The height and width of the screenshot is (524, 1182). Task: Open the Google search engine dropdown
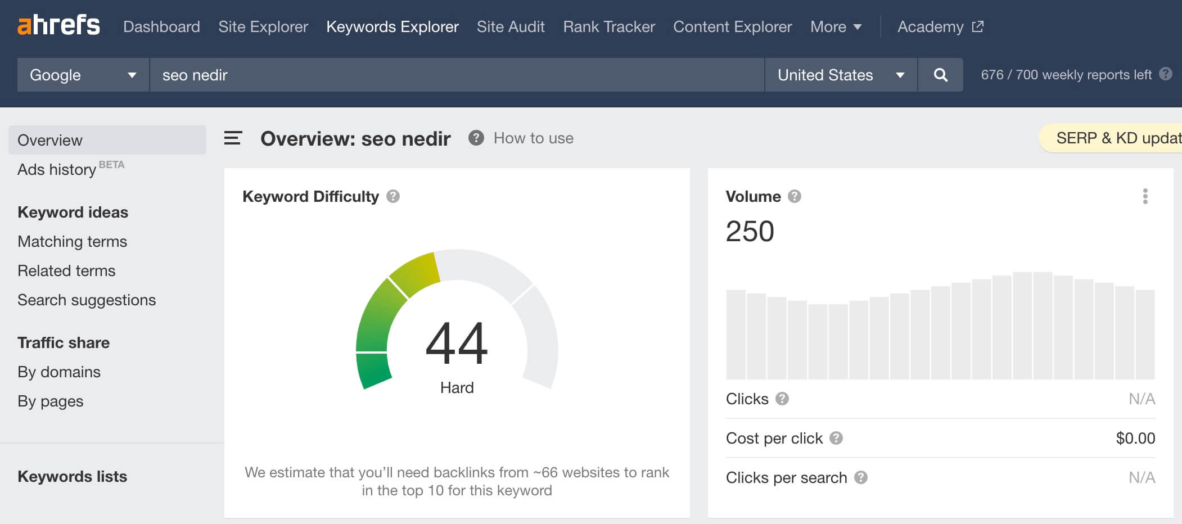click(x=83, y=75)
